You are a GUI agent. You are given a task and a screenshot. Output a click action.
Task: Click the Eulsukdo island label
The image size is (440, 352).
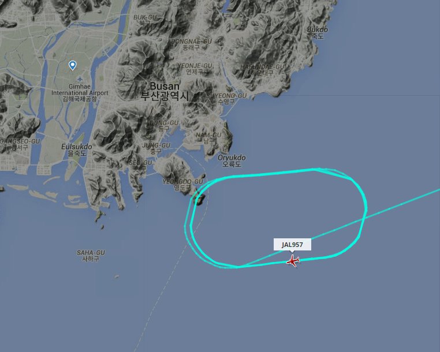(x=77, y=150)
